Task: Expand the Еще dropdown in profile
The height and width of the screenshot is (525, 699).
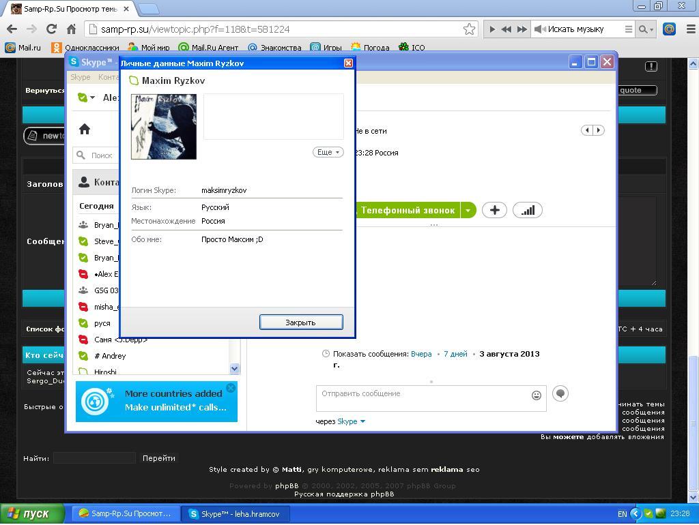Action: 328,152
